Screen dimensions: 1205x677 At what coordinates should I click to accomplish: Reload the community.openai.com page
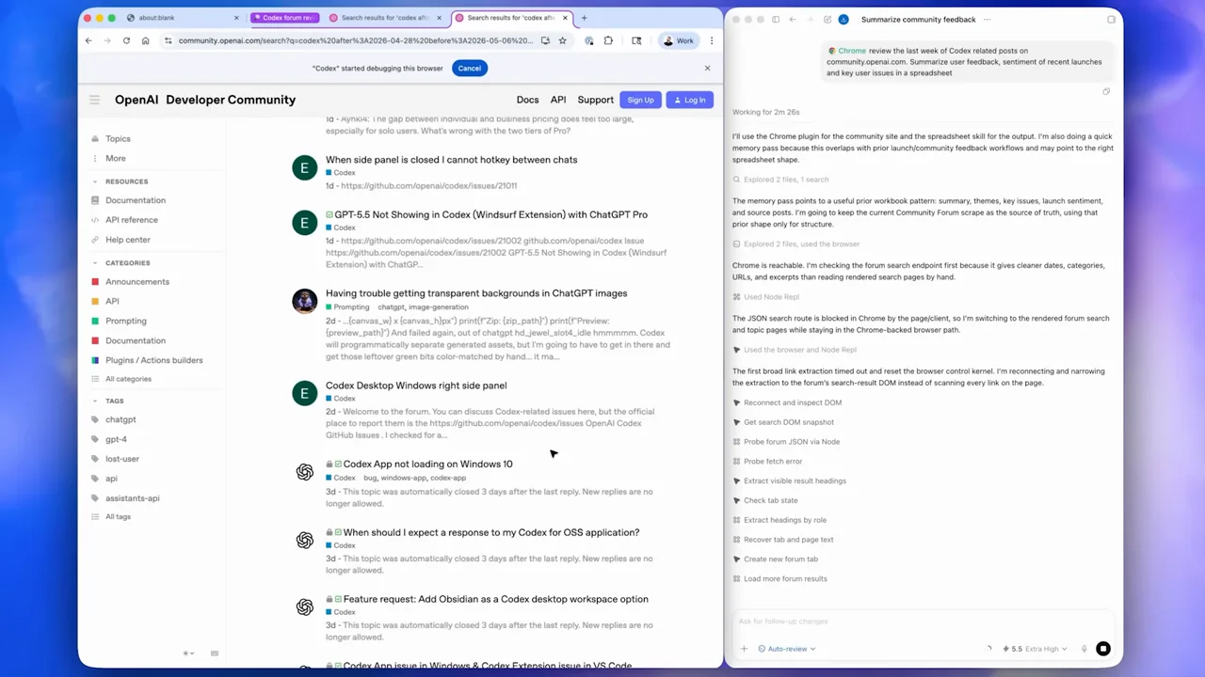click(126, 40)
